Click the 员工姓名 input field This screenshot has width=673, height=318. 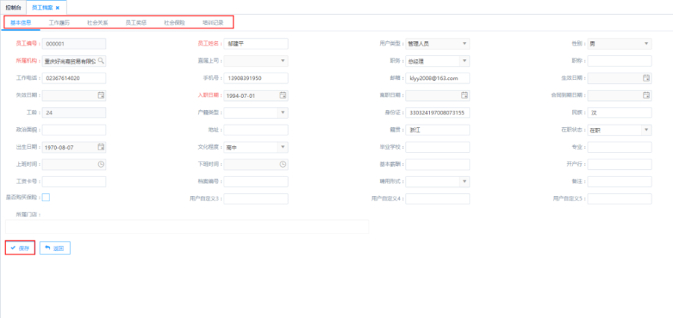click(256, 43)
